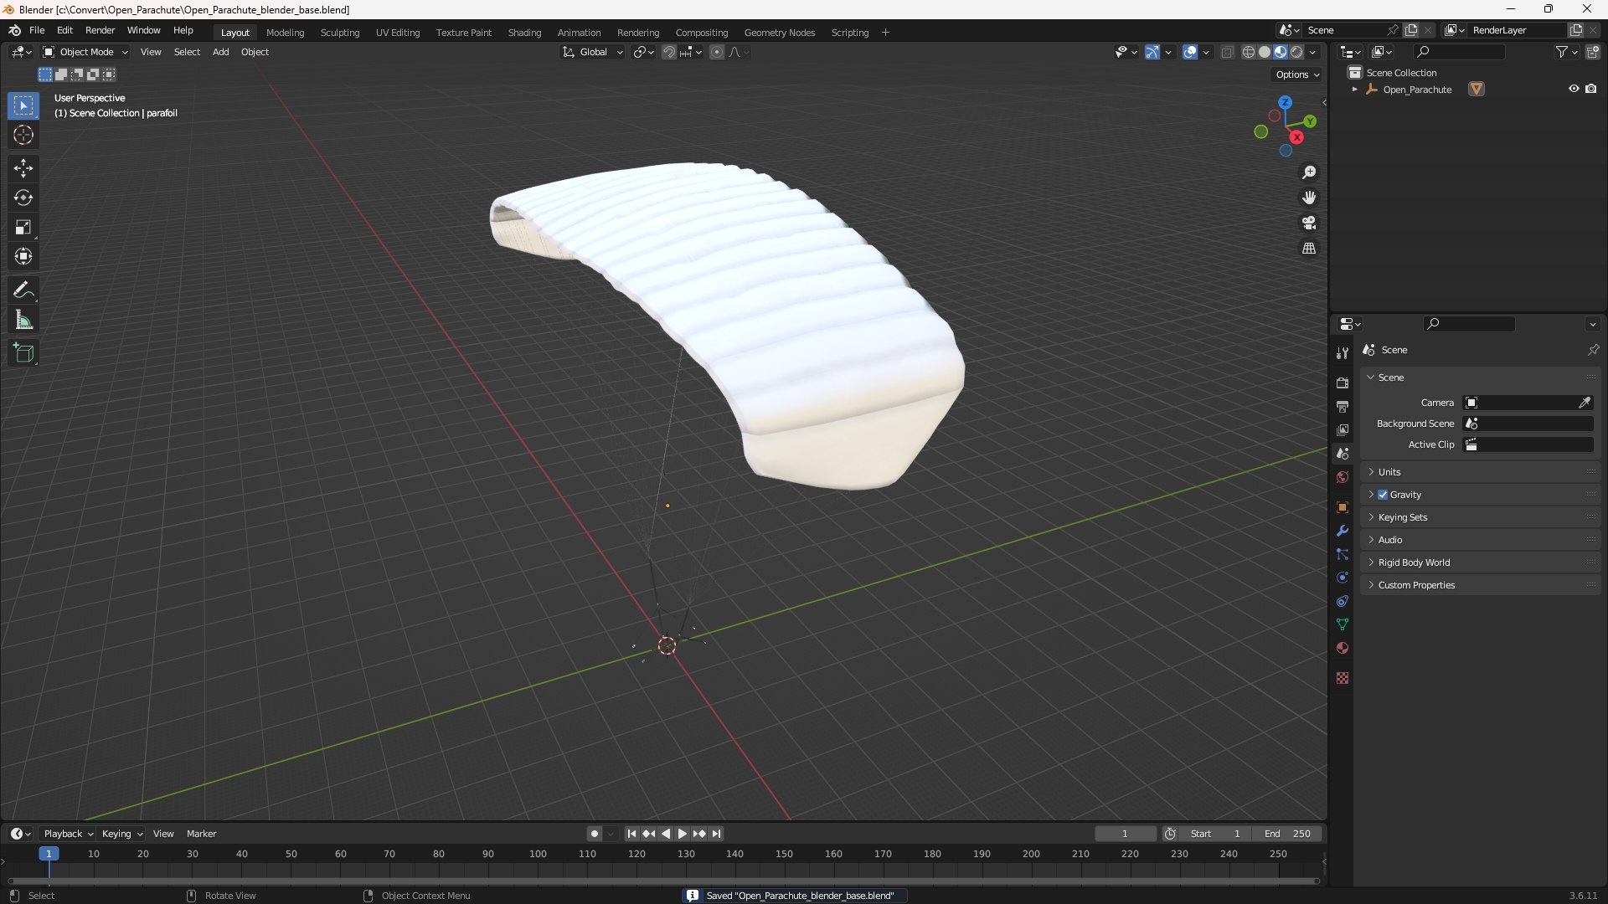Toggle camera view in the viewport
Screen dimensions: 1608x904
point(1309,223)
